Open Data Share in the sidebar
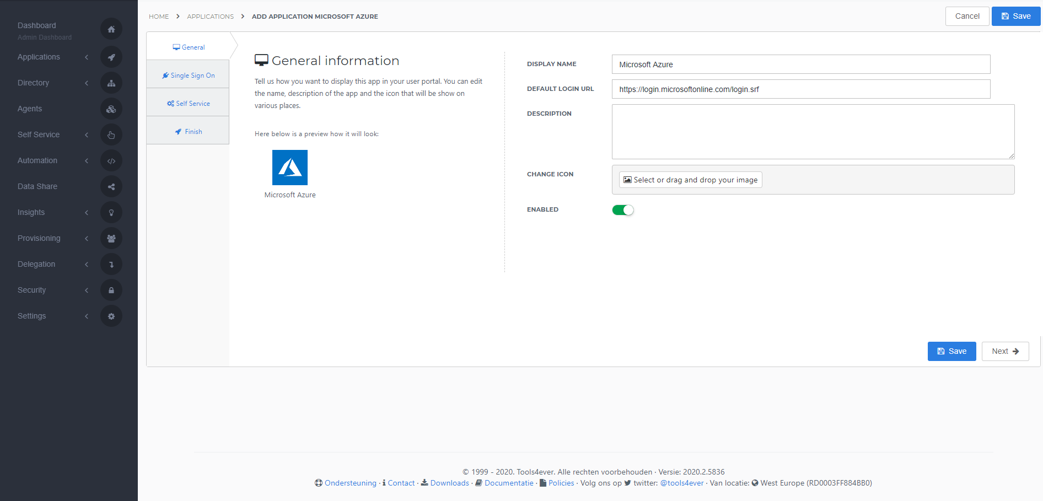 (37, 186)
